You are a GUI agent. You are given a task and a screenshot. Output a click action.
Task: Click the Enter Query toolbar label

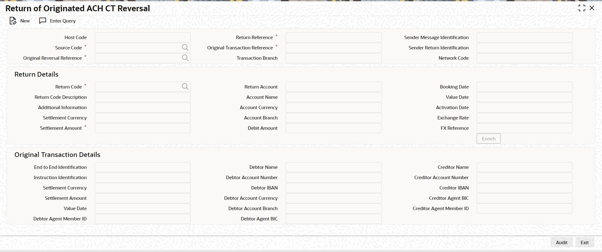pyautogui.click(x=63, y=21)
